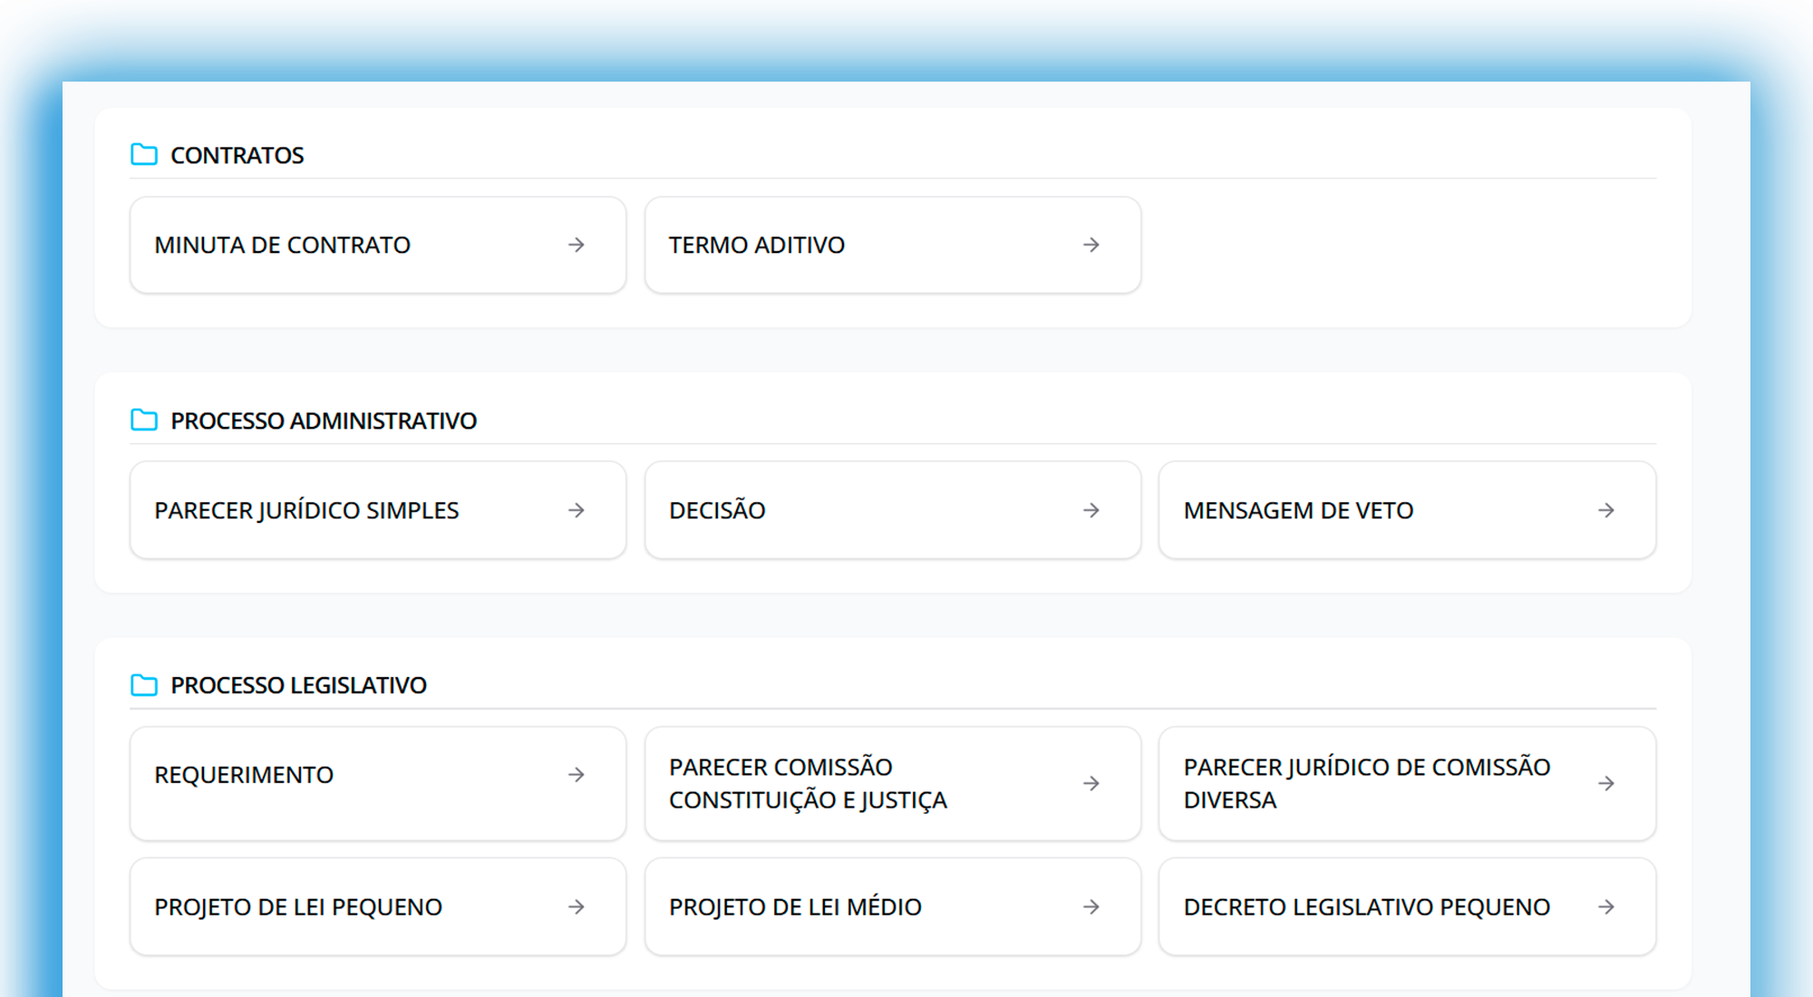The image size is (1813, 997).
Task: Expand the PROCESSO LEGISLATIVO section header
Action: 298,684
